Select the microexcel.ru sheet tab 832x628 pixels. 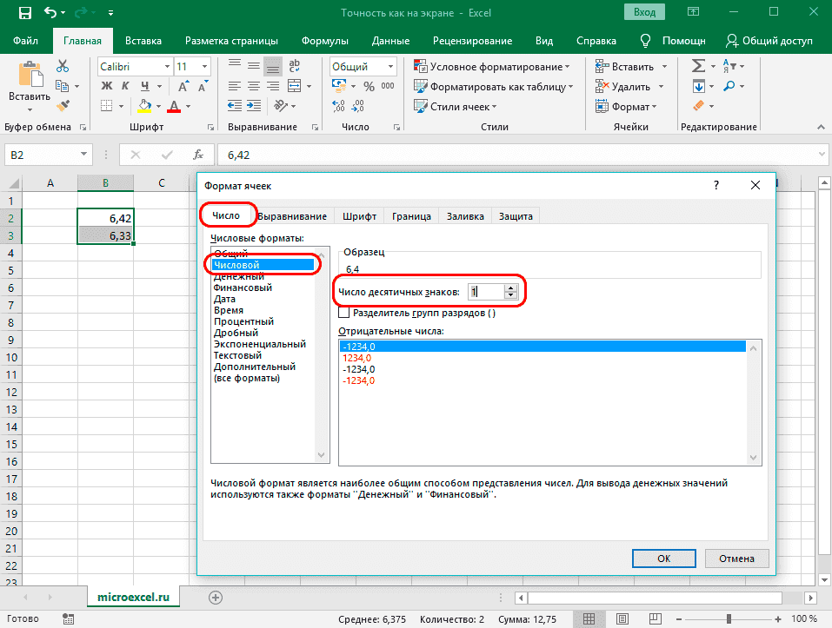pos(132,598)
